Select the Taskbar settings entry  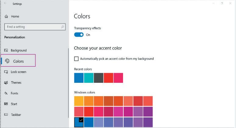coord(16,115)
